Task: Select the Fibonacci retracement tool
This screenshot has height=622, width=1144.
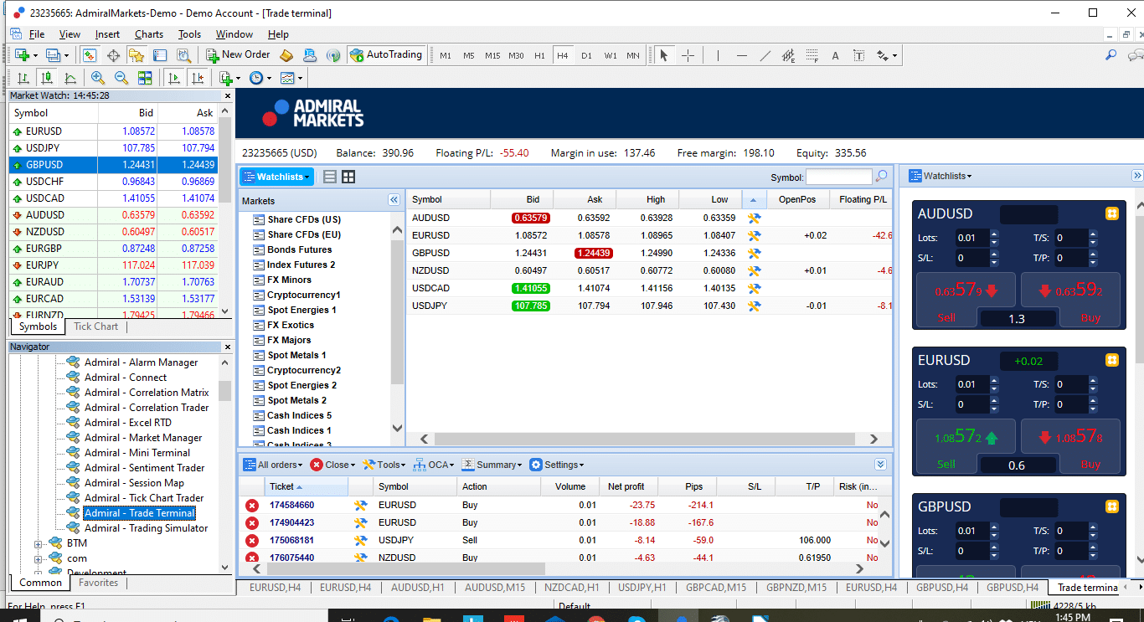Action: (x=812, y=55)
